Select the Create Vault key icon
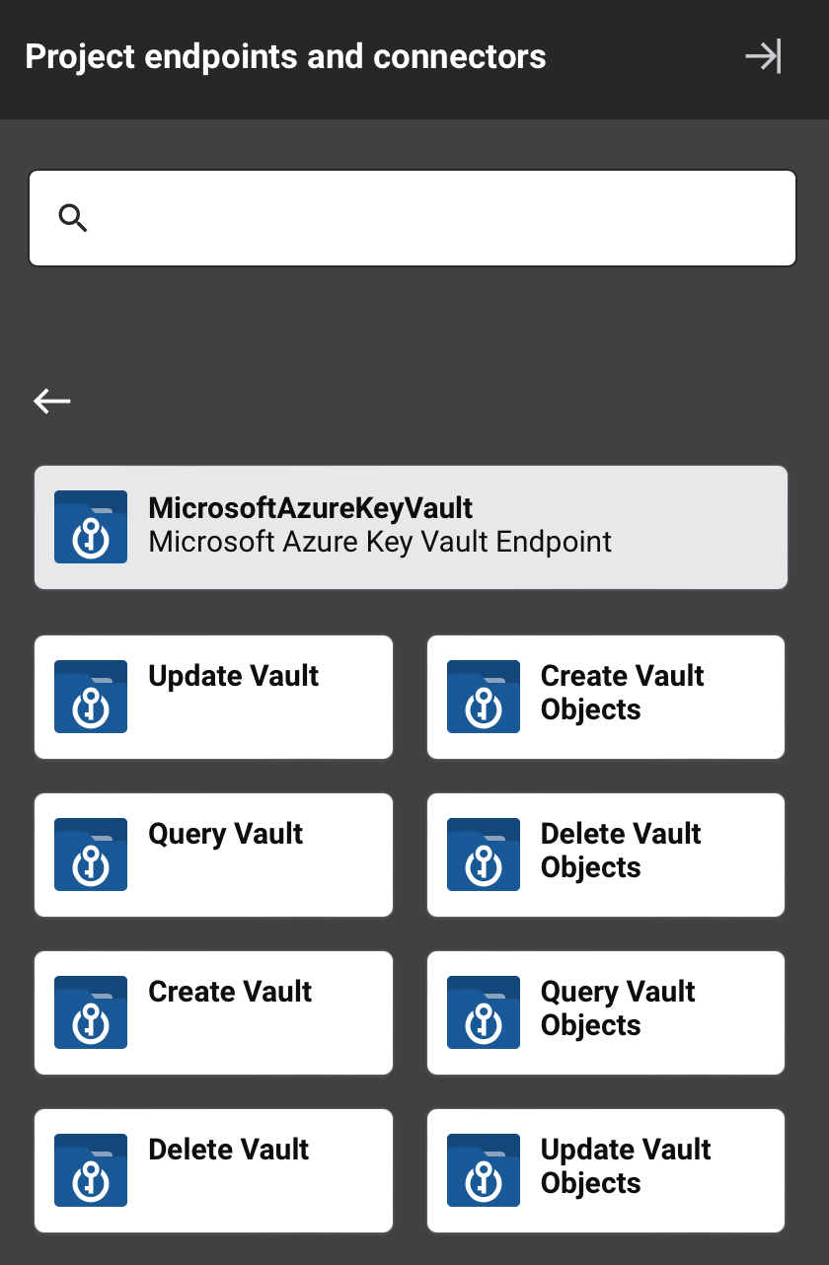The image size is (829, 1265). point(91,1012)
